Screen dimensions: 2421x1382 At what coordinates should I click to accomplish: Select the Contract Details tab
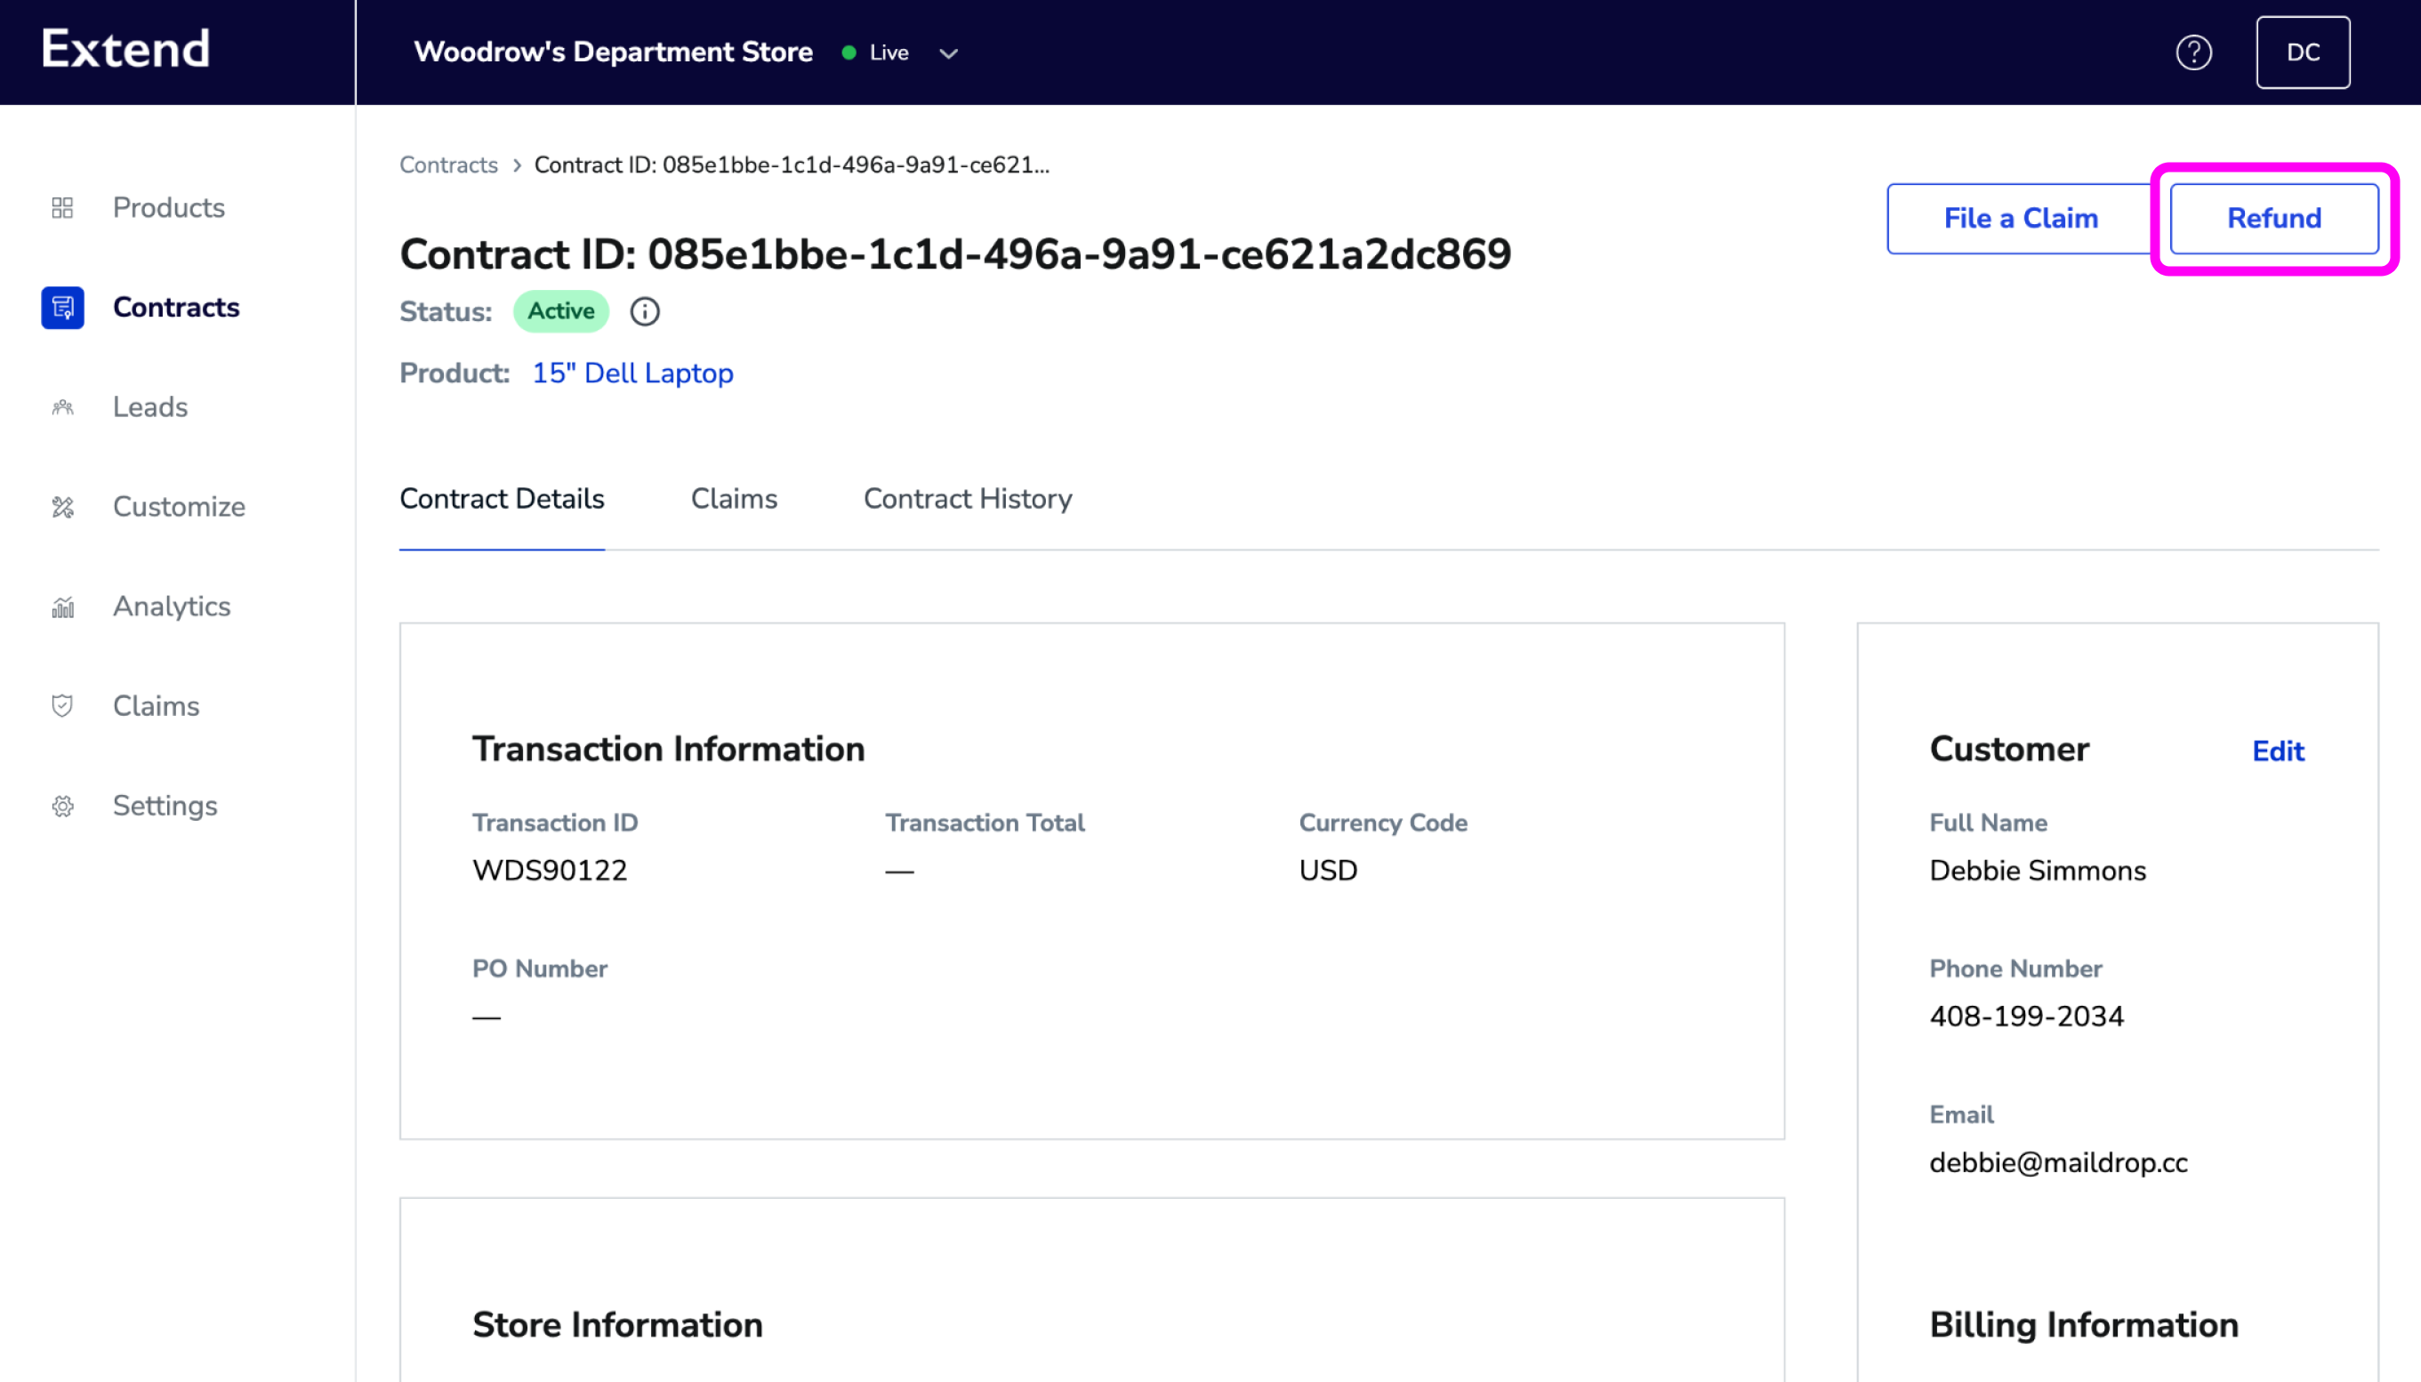(501, 498)
